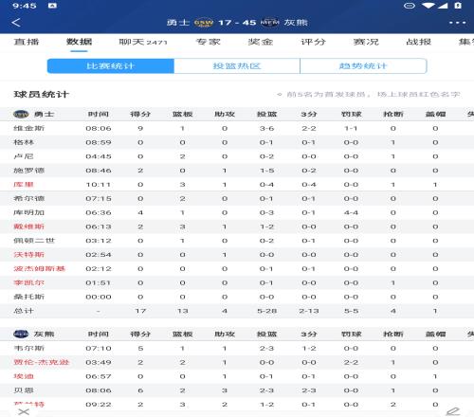Screen dimensions: 474x417
Task: Tap the Warriors GSW logo in header
Action: (x=204, y=23)
